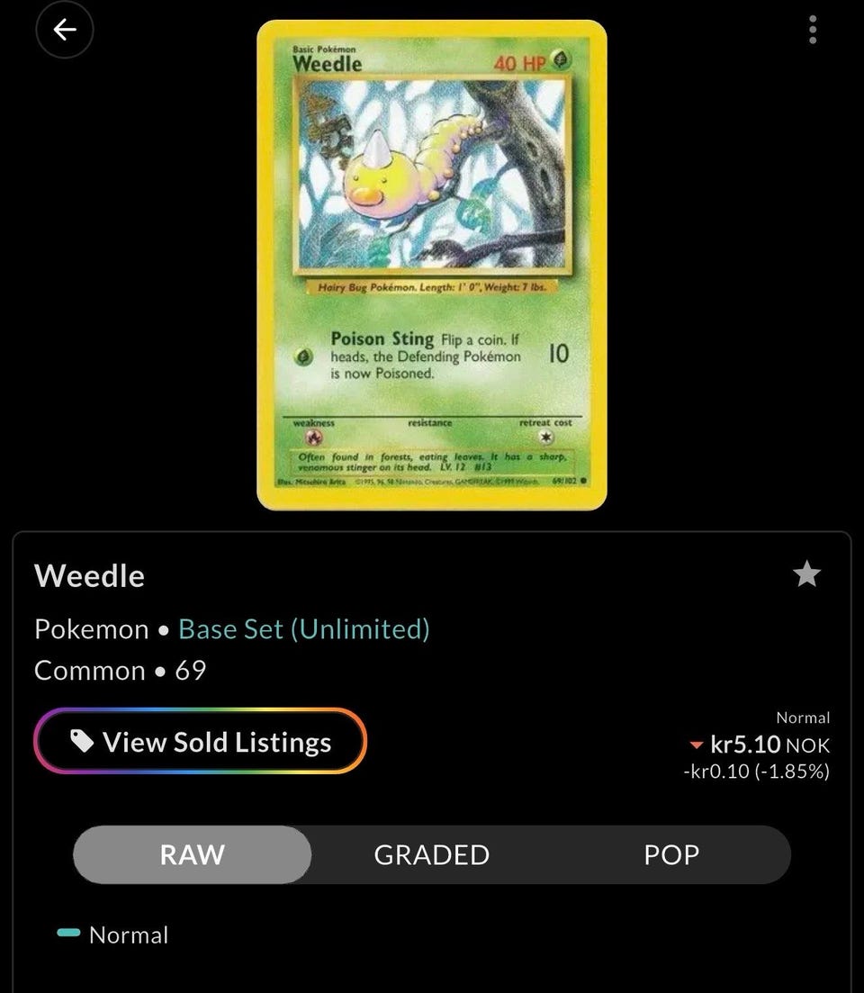Image resolution: width=864 pixels, height=993 pixels.
Task: Click the Weedle card title heading
Action: 89,575
